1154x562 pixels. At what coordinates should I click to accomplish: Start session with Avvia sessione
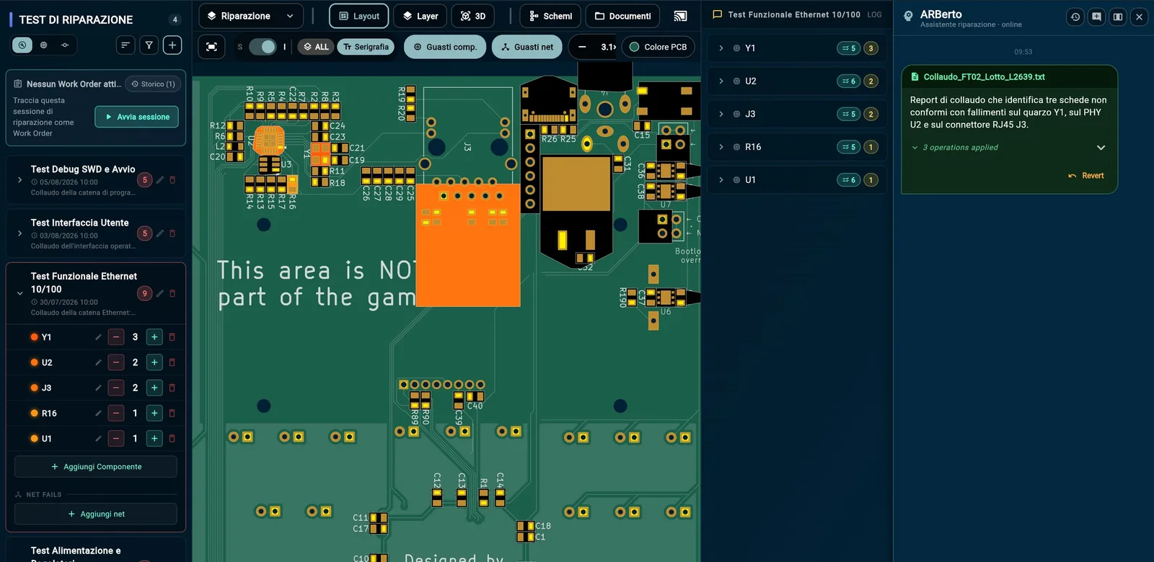[x=136, y=117]
